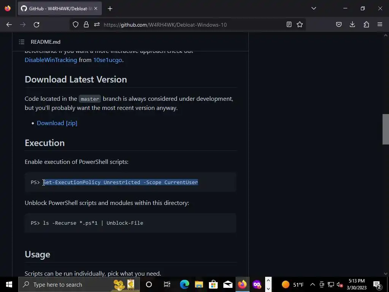Click the Download Latest Version heading

76,79
